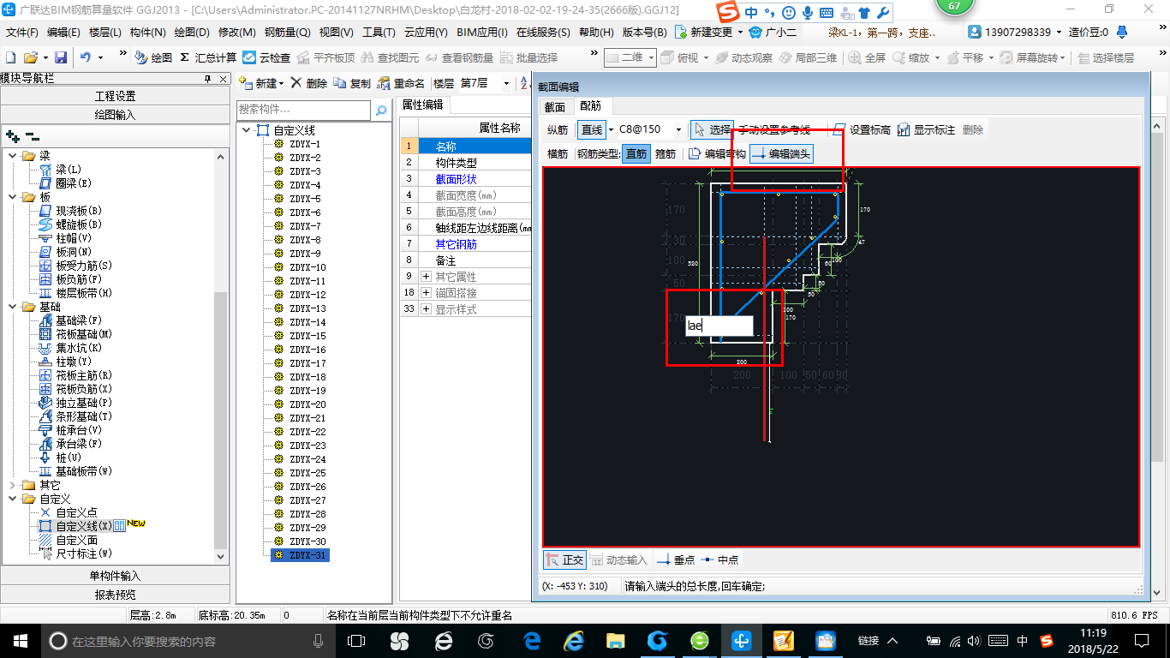Click 编辑端头 edit end tool

(780, 154)
